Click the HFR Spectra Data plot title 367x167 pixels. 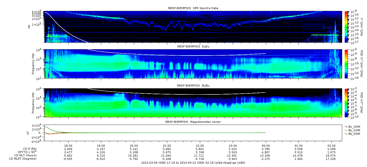[193, 8]
